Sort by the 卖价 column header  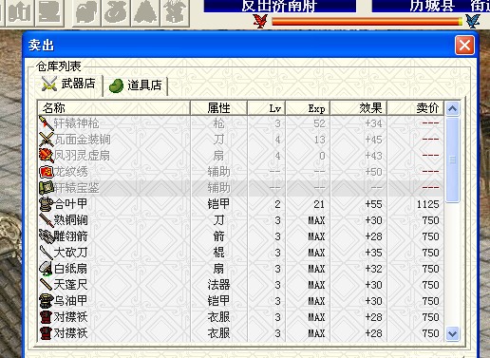click(415, 108)
